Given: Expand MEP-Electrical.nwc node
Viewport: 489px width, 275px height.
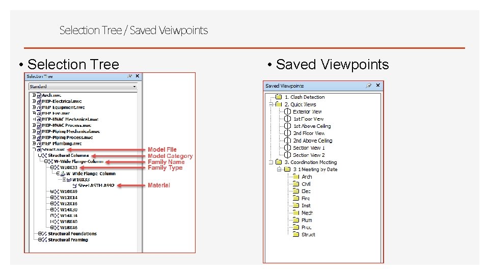Looking at the screenshot, I should point(34,101).
